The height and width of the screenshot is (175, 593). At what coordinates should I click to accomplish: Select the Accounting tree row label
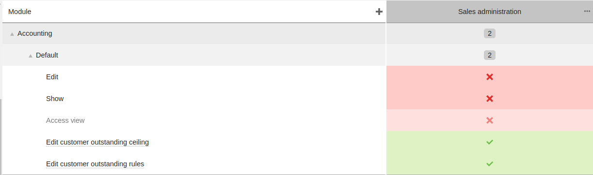(x=35, y=33)
